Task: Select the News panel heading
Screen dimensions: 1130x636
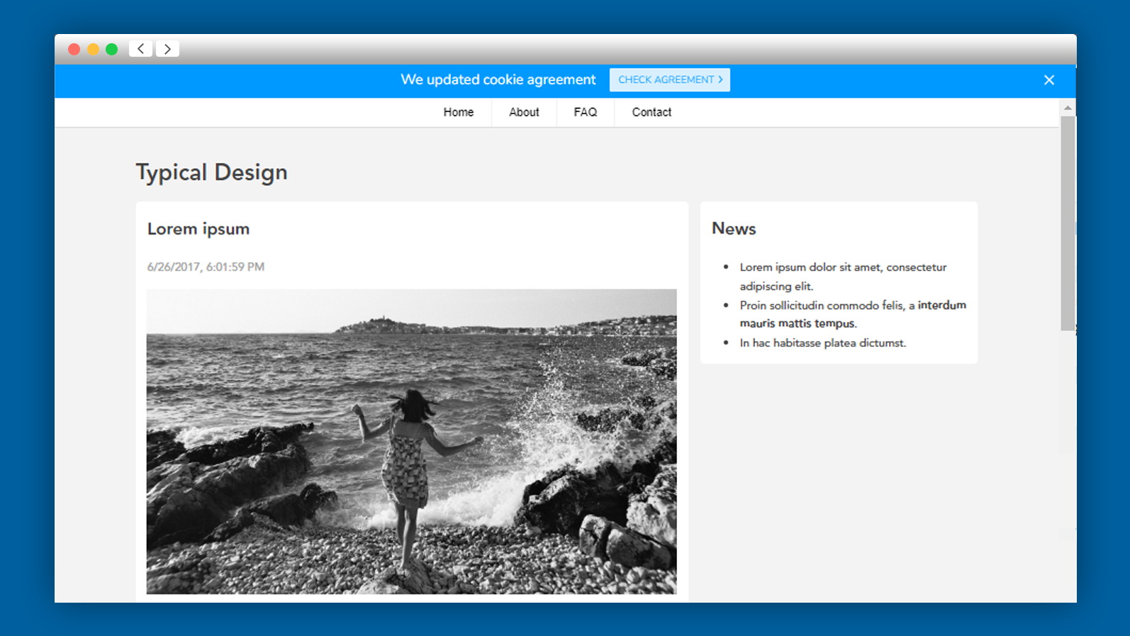Action: pyautogui.click(x=734, y=229)
